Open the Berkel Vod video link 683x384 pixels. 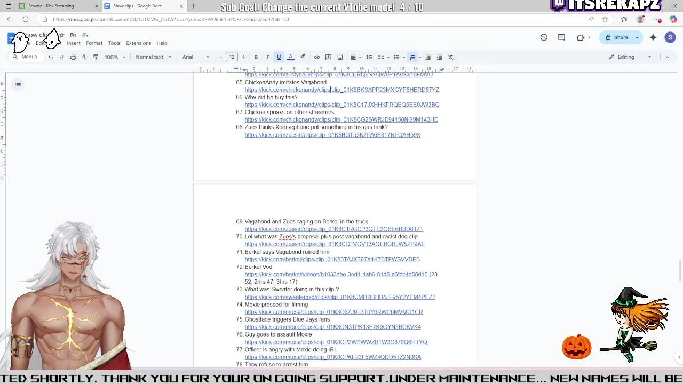336,274
